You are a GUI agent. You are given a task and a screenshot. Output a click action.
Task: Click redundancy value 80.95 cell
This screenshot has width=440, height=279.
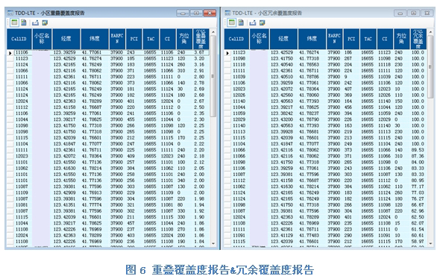pos(418,181)
